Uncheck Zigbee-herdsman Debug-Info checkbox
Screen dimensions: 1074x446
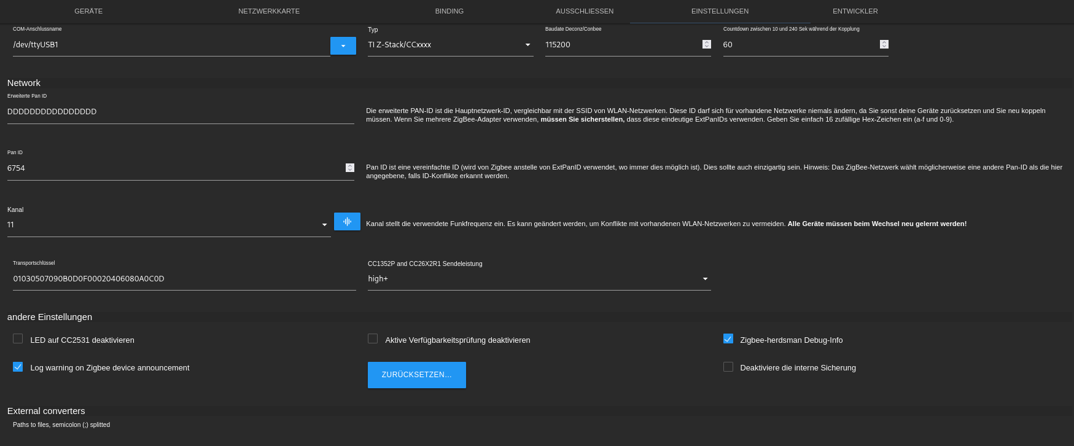(728, 338)
